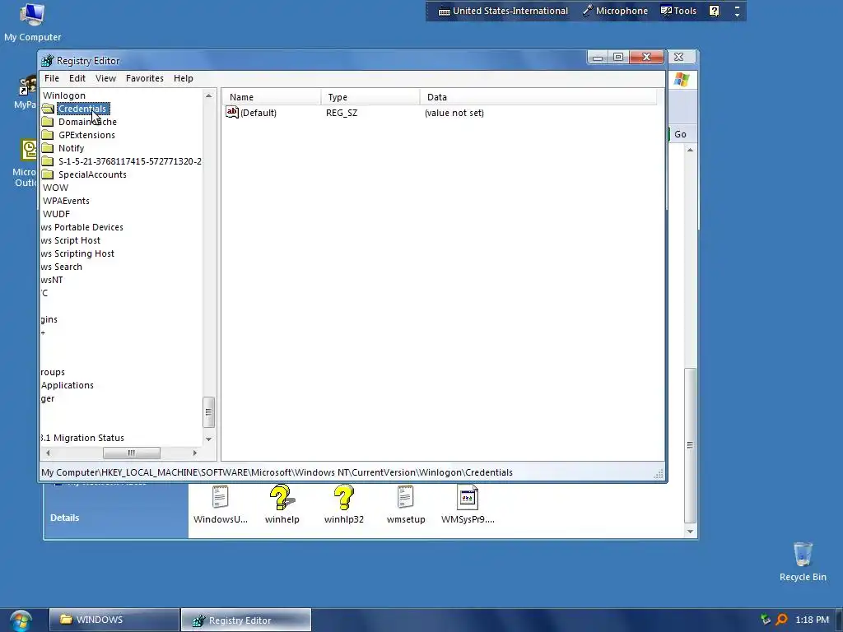Click the Notify folder icon

pyautogui.click(x=48, y=148)
